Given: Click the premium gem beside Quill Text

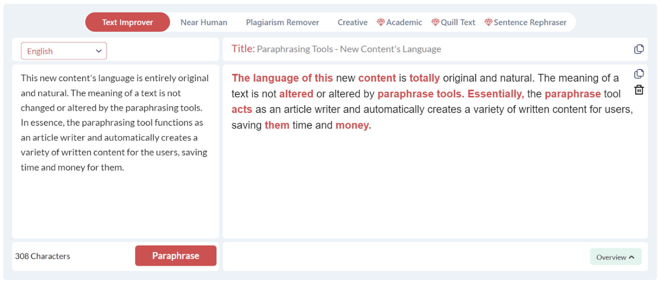Looking at the screenshot, I should coord(435,22).
